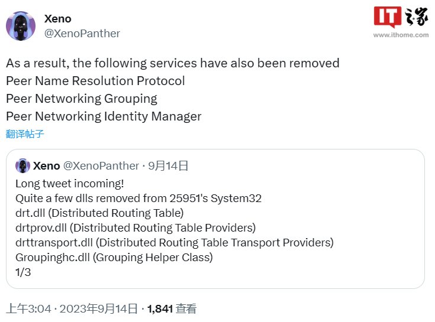
Task: Click 'Peer Name Resolution Protocol' text line
Action: (x=95, y=81)
